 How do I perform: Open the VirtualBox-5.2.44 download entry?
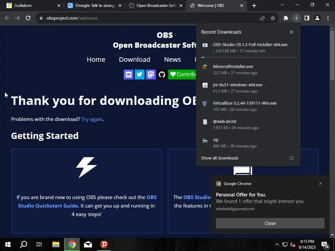click(248, 106)
